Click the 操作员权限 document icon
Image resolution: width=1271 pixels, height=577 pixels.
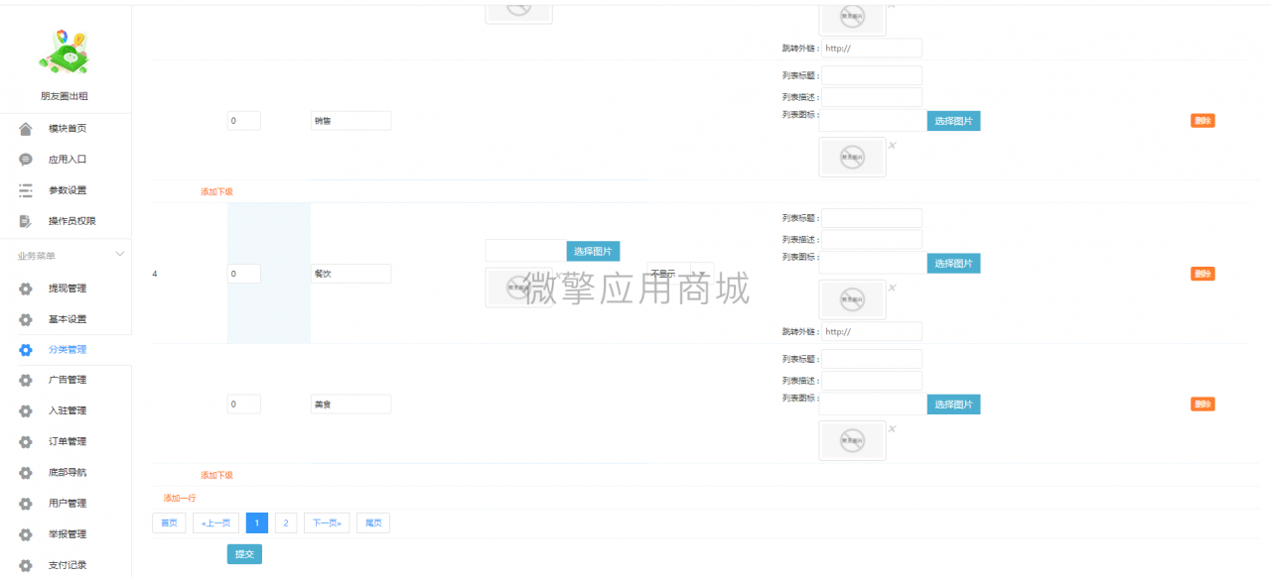pyautogui.click(x=26, y=221)
